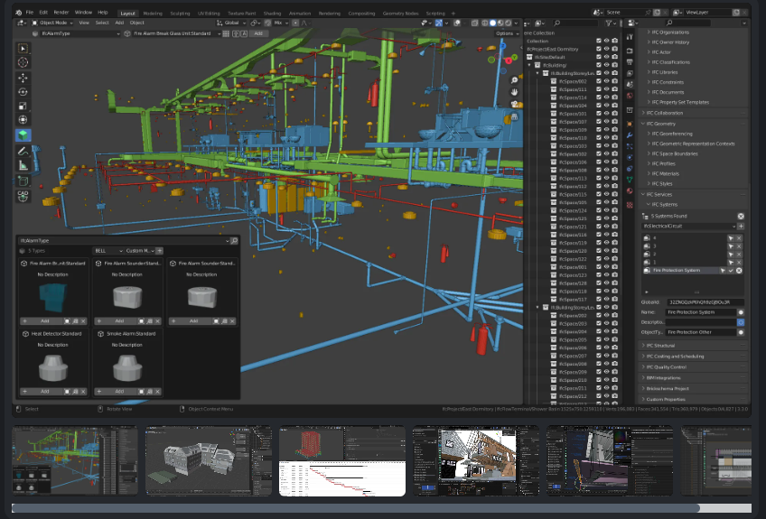Image resolution: width=766 pixels, height=519 pixels.
Task: Expand IFC Costing and Scheduling panel
Action: coord(675,357)
